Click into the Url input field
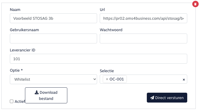This screenshot has width=200, height=110. click(x=144, y=18)
